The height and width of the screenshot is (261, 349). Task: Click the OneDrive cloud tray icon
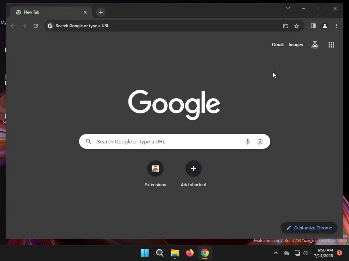coord(287,253)
